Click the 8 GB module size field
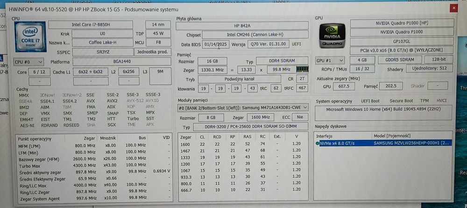The width and height of the screenshot is (467, 208). click(x=211, y=117)
